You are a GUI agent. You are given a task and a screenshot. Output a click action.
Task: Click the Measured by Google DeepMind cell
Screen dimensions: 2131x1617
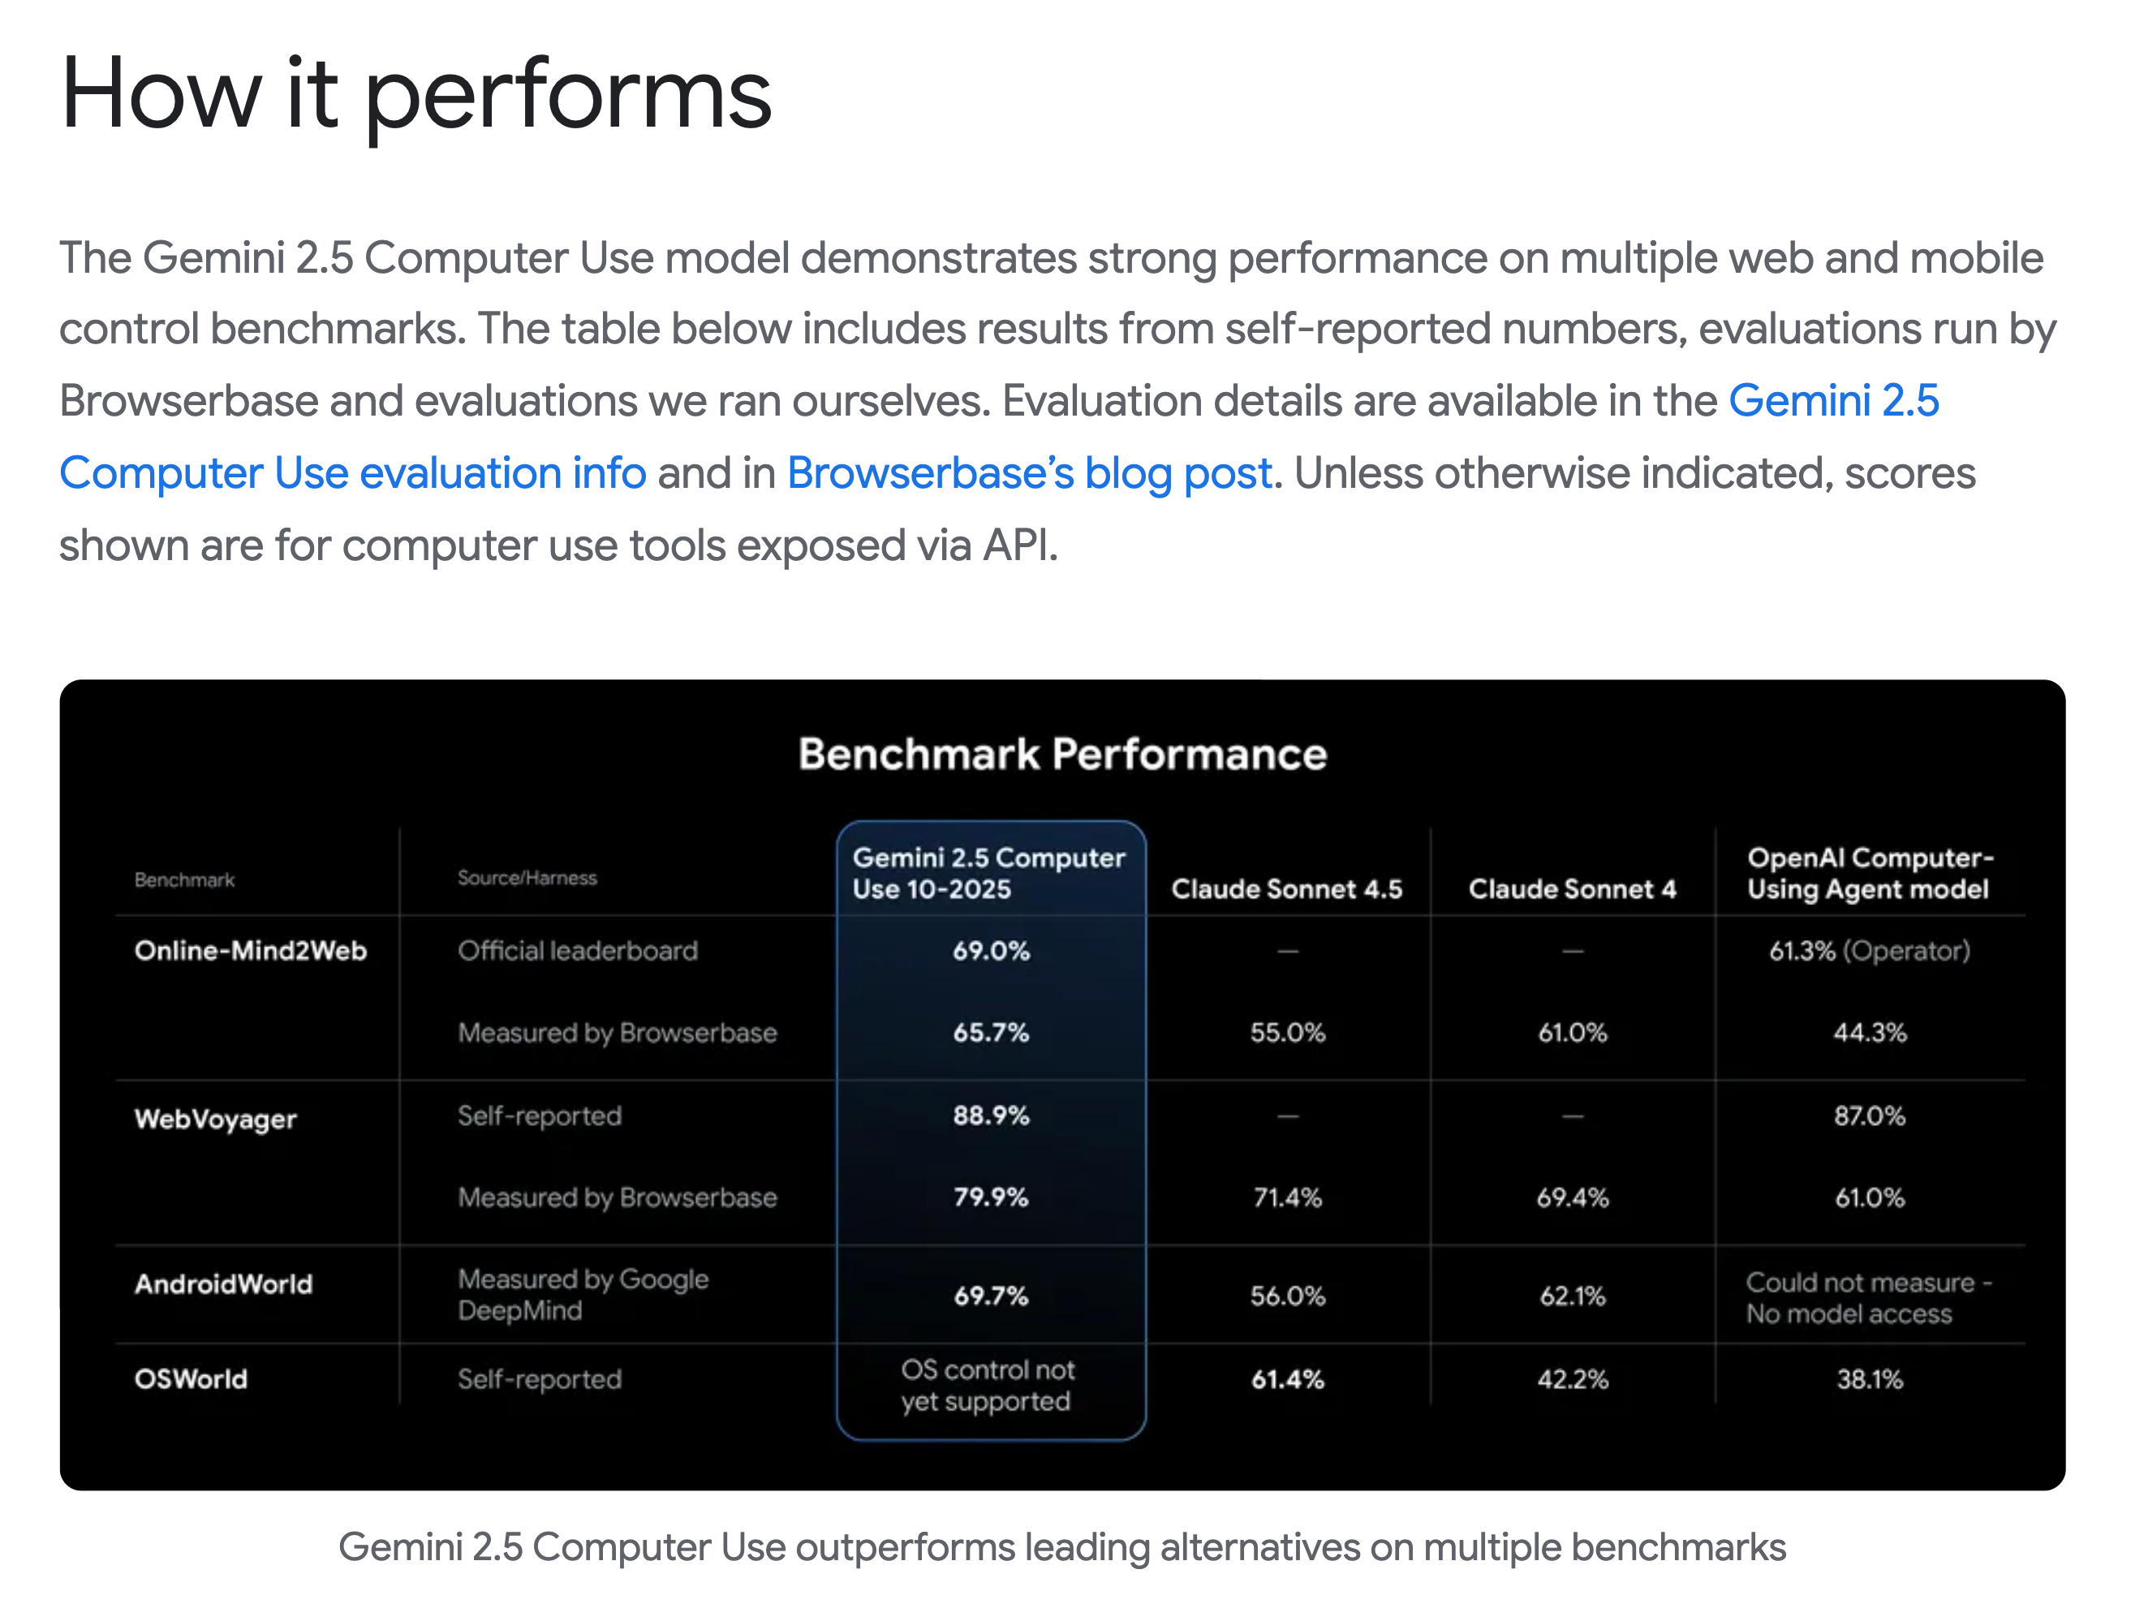click(583, 1294)
